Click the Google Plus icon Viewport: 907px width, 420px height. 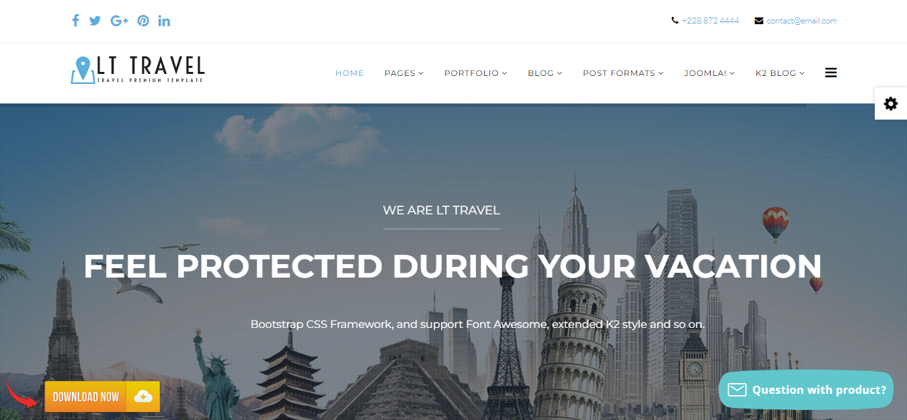click(x=120, y=21)
